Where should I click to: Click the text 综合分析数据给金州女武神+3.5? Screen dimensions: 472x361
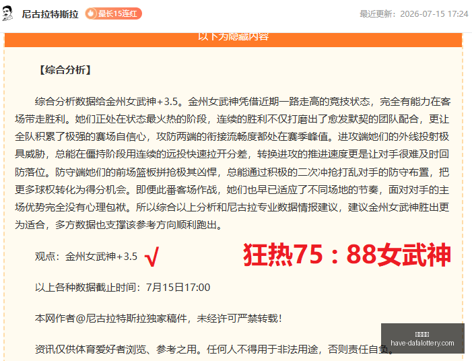click(x=106, y=102)
